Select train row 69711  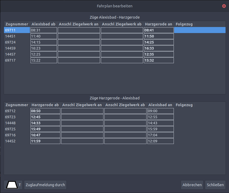(x=115, y=30)
